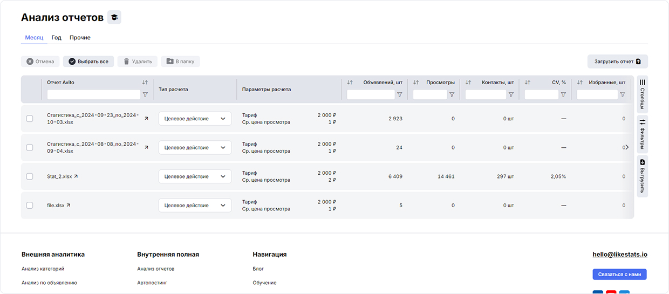Open Stat_2.xlsx external link arrow

76,176
